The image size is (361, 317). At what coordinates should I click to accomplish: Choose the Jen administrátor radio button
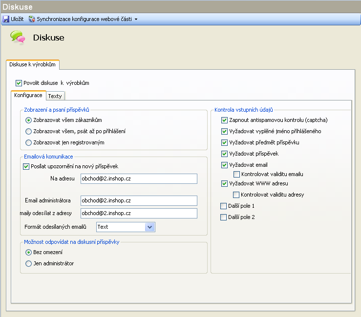(28, 263)
